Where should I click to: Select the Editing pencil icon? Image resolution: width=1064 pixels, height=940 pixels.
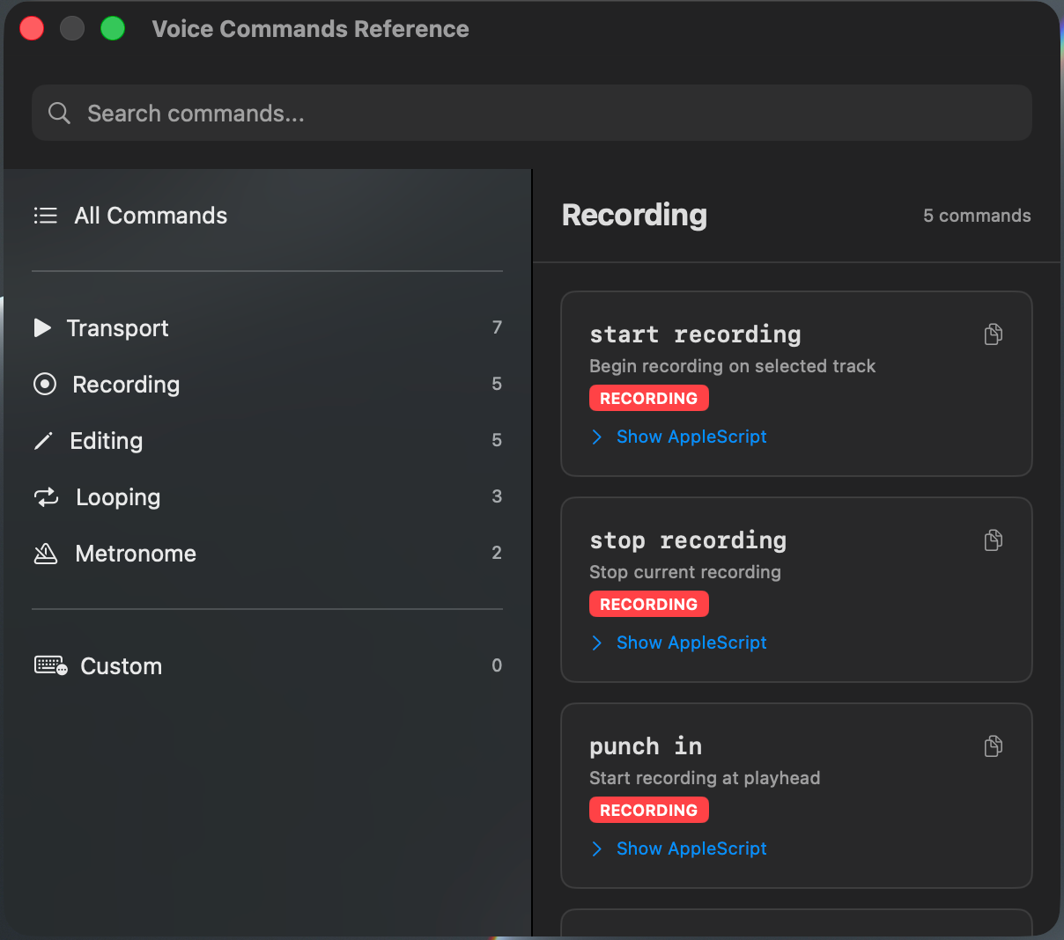click(43, 440)
